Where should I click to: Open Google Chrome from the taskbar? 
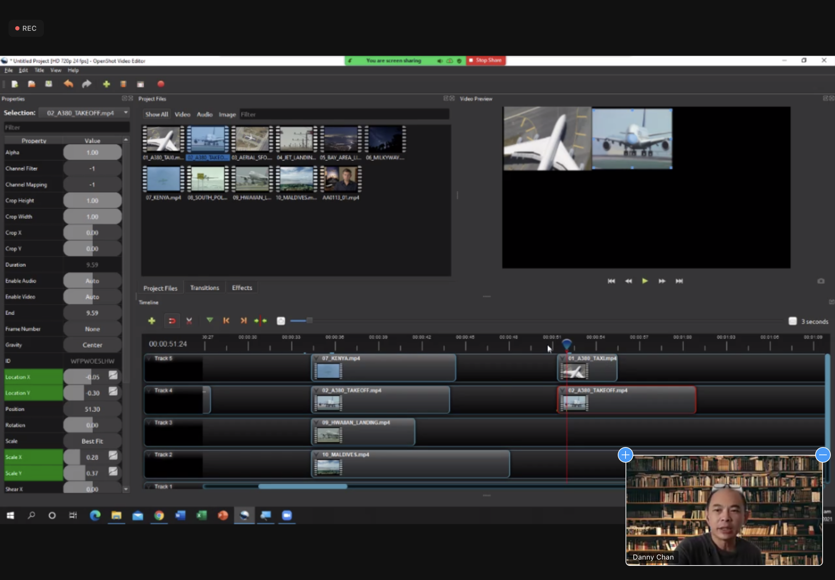pyautogui.click(x=159, y=515)
